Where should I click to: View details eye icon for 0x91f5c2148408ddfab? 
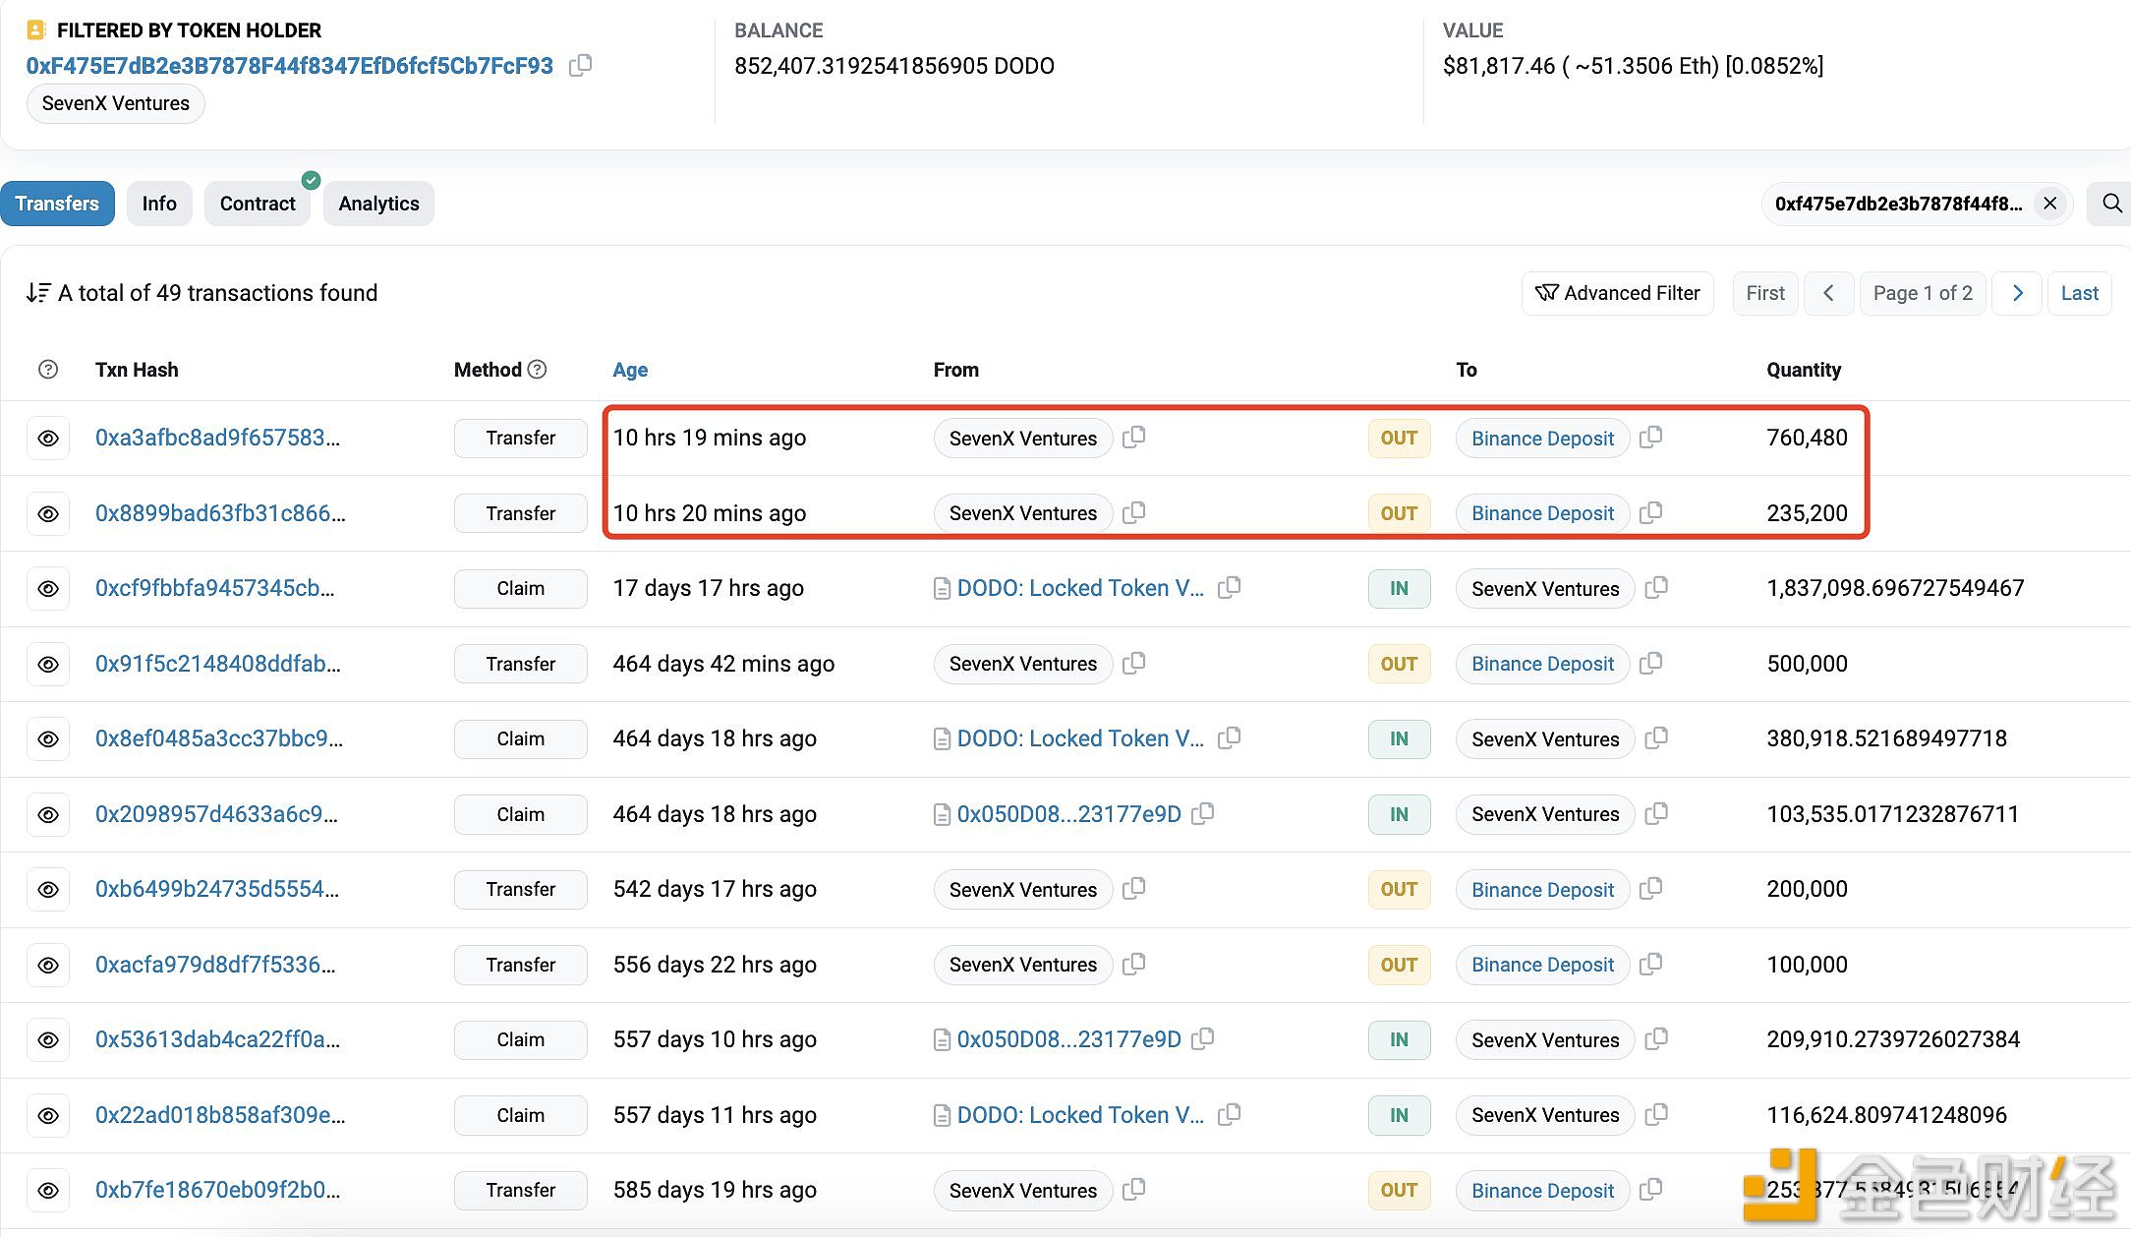coord(48,665)
